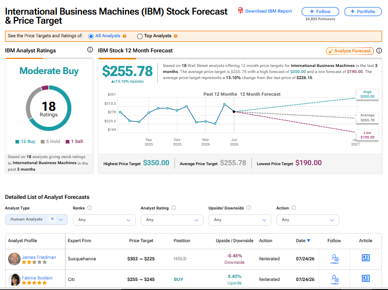Viewport: 388px width, 290px height.
Task: Open the Analyst Rating dropdown
Action: click(172, 220)
